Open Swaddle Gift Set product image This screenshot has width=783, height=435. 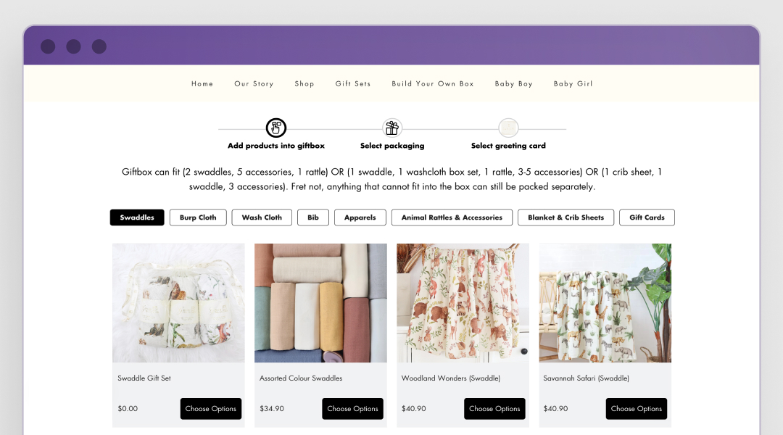178,302
